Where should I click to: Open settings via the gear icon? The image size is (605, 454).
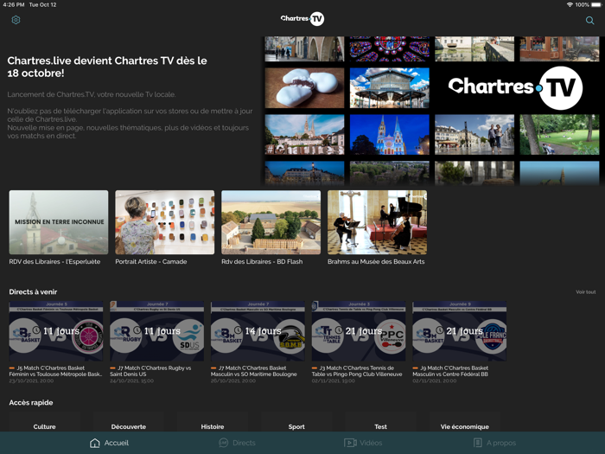pos(16,20)
